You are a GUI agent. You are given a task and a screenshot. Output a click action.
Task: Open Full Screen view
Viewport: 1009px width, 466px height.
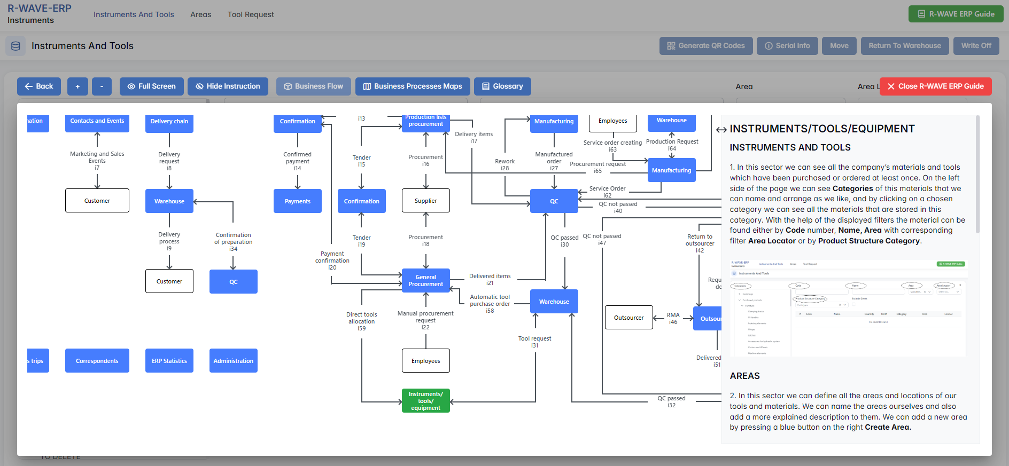[x=151, y=86]
